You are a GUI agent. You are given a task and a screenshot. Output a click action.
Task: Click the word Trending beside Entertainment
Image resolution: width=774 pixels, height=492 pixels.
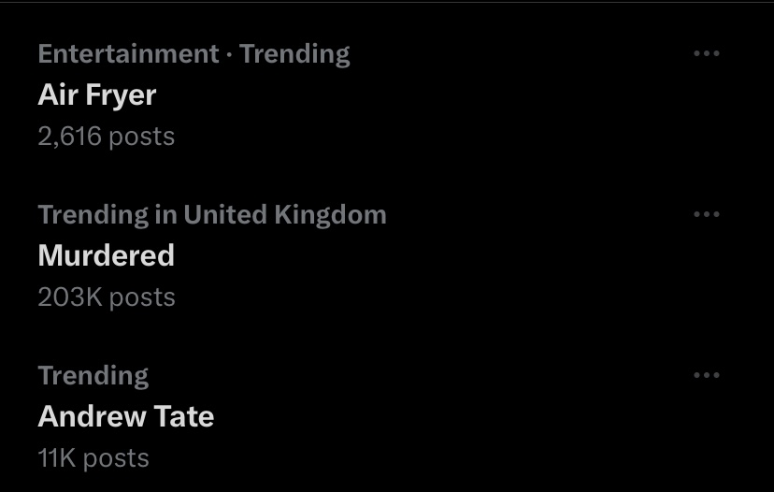click(x=294, y=54)
